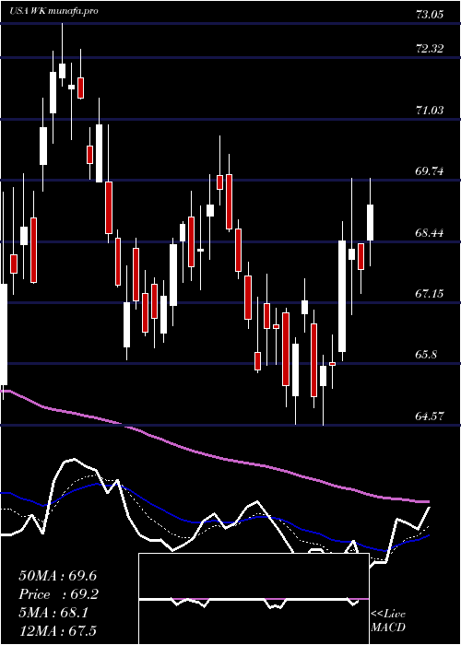Click the USA WK munafa.pro title
The width and height of the screenshot is (461, 645).
pos(53,11)
